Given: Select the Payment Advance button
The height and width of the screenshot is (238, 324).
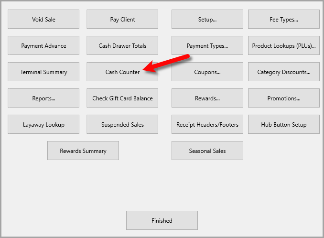Looking at the screenshot, I should [x=43, y=45].
